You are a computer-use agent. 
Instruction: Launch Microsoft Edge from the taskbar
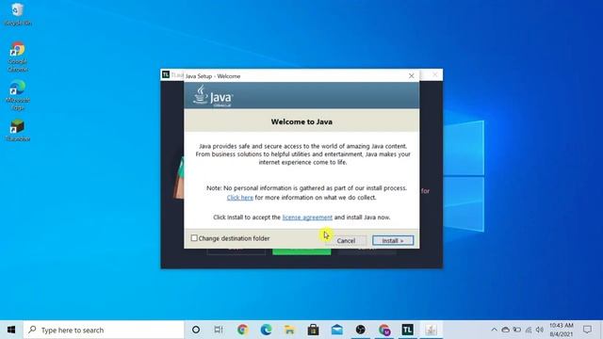click(266, 330)
